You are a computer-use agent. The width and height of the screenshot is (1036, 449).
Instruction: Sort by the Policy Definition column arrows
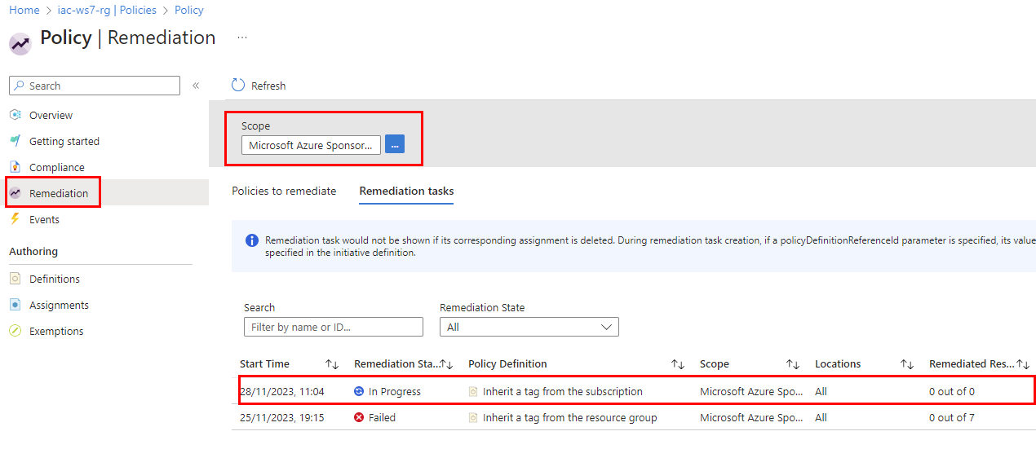coord(678,364)
